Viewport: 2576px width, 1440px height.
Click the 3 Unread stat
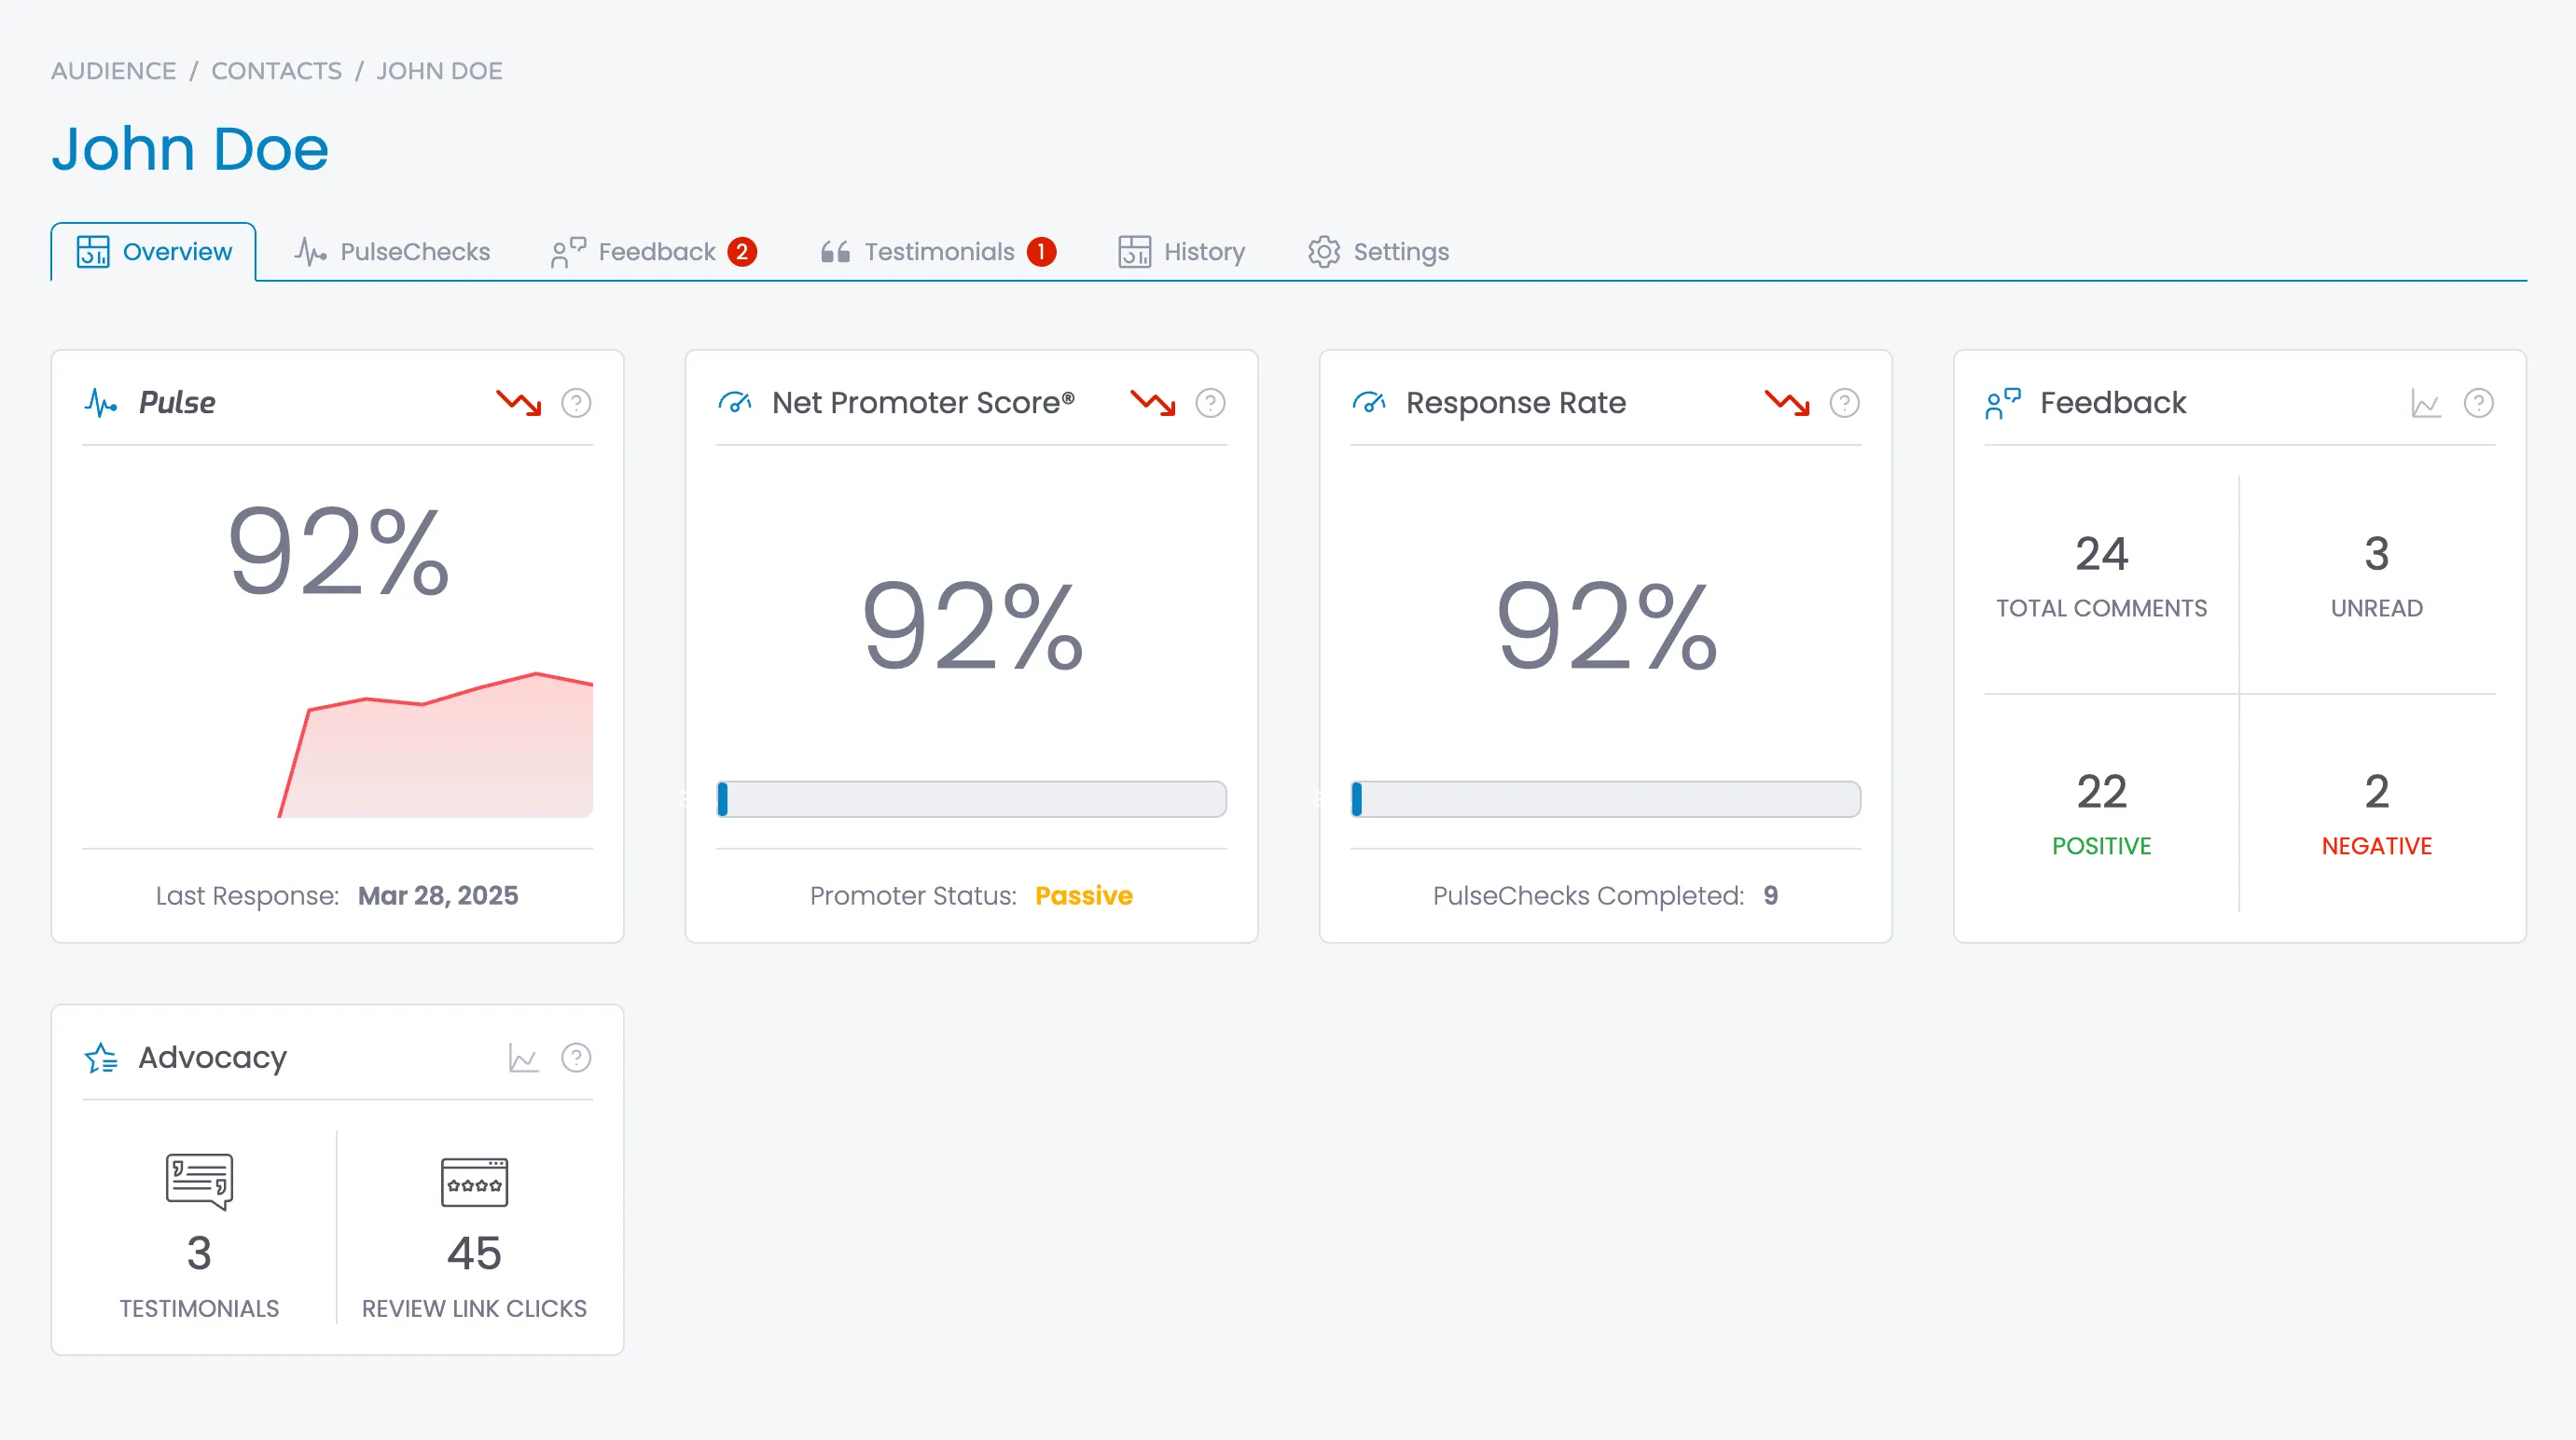(2376, 576)
